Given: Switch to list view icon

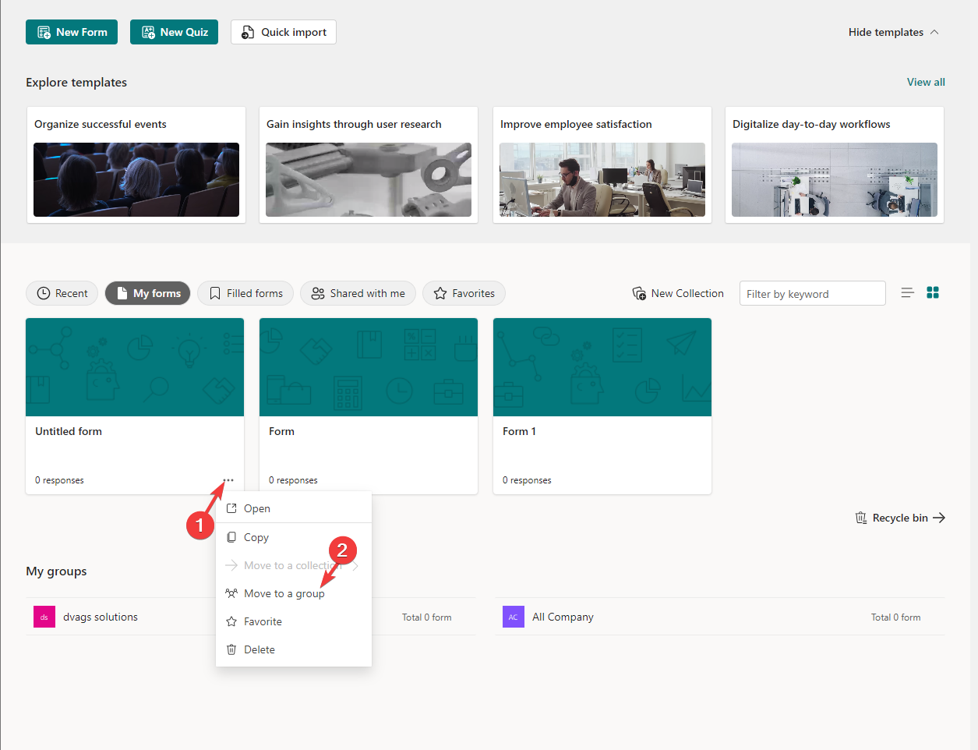Looking at the screenshot, I should [907, 292].
